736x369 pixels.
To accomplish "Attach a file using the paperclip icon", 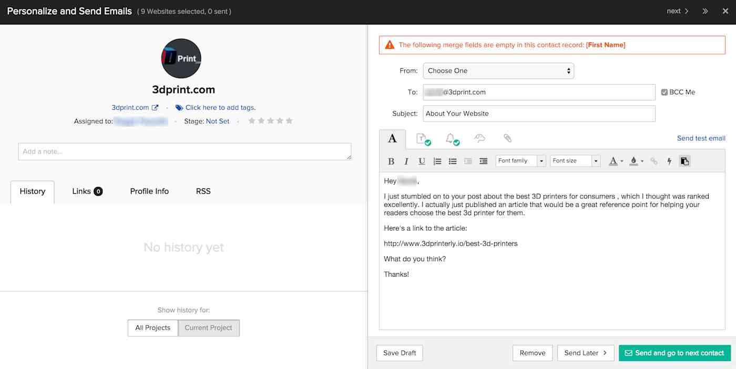I will (x=507, y=138).
